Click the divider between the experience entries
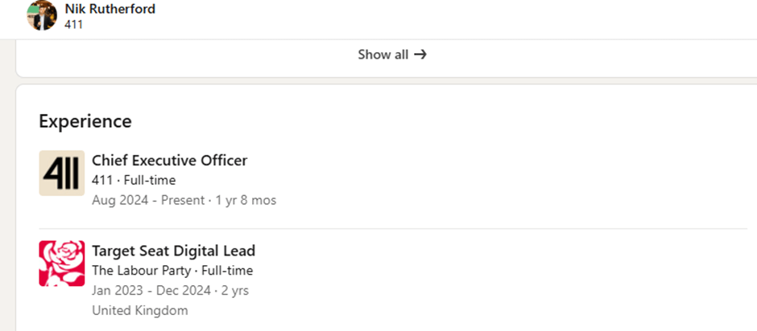Viewport: 757px width, 331px height. pyautogui.click(x=419, y=229)
